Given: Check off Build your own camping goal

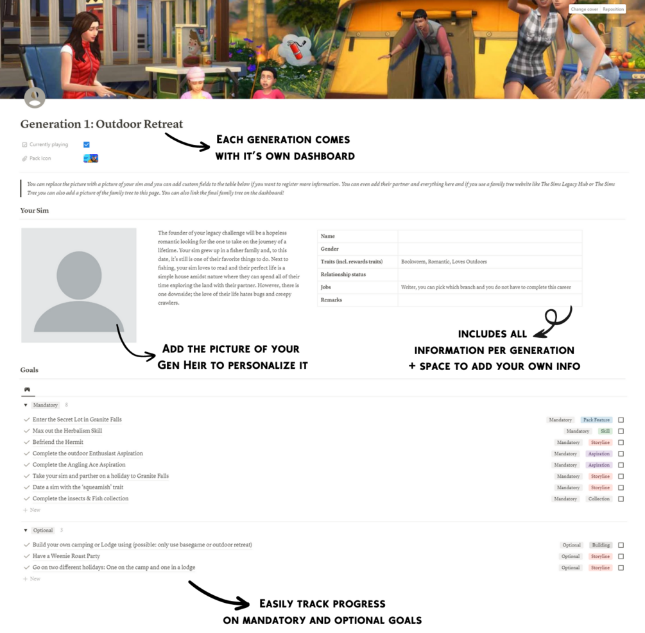Looking at the screenshot, I should click(621, 545).
